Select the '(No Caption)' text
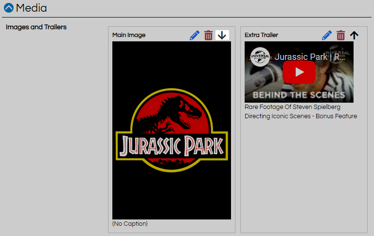The width and height of the screenshot is (374, 236). point(130,223)
